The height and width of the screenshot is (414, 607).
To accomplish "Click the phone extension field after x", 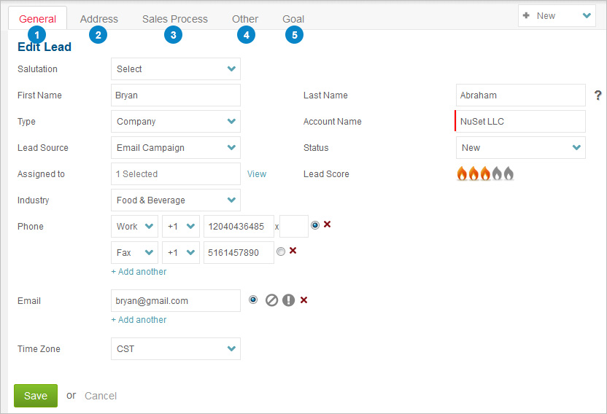I will tap(294, 227).
